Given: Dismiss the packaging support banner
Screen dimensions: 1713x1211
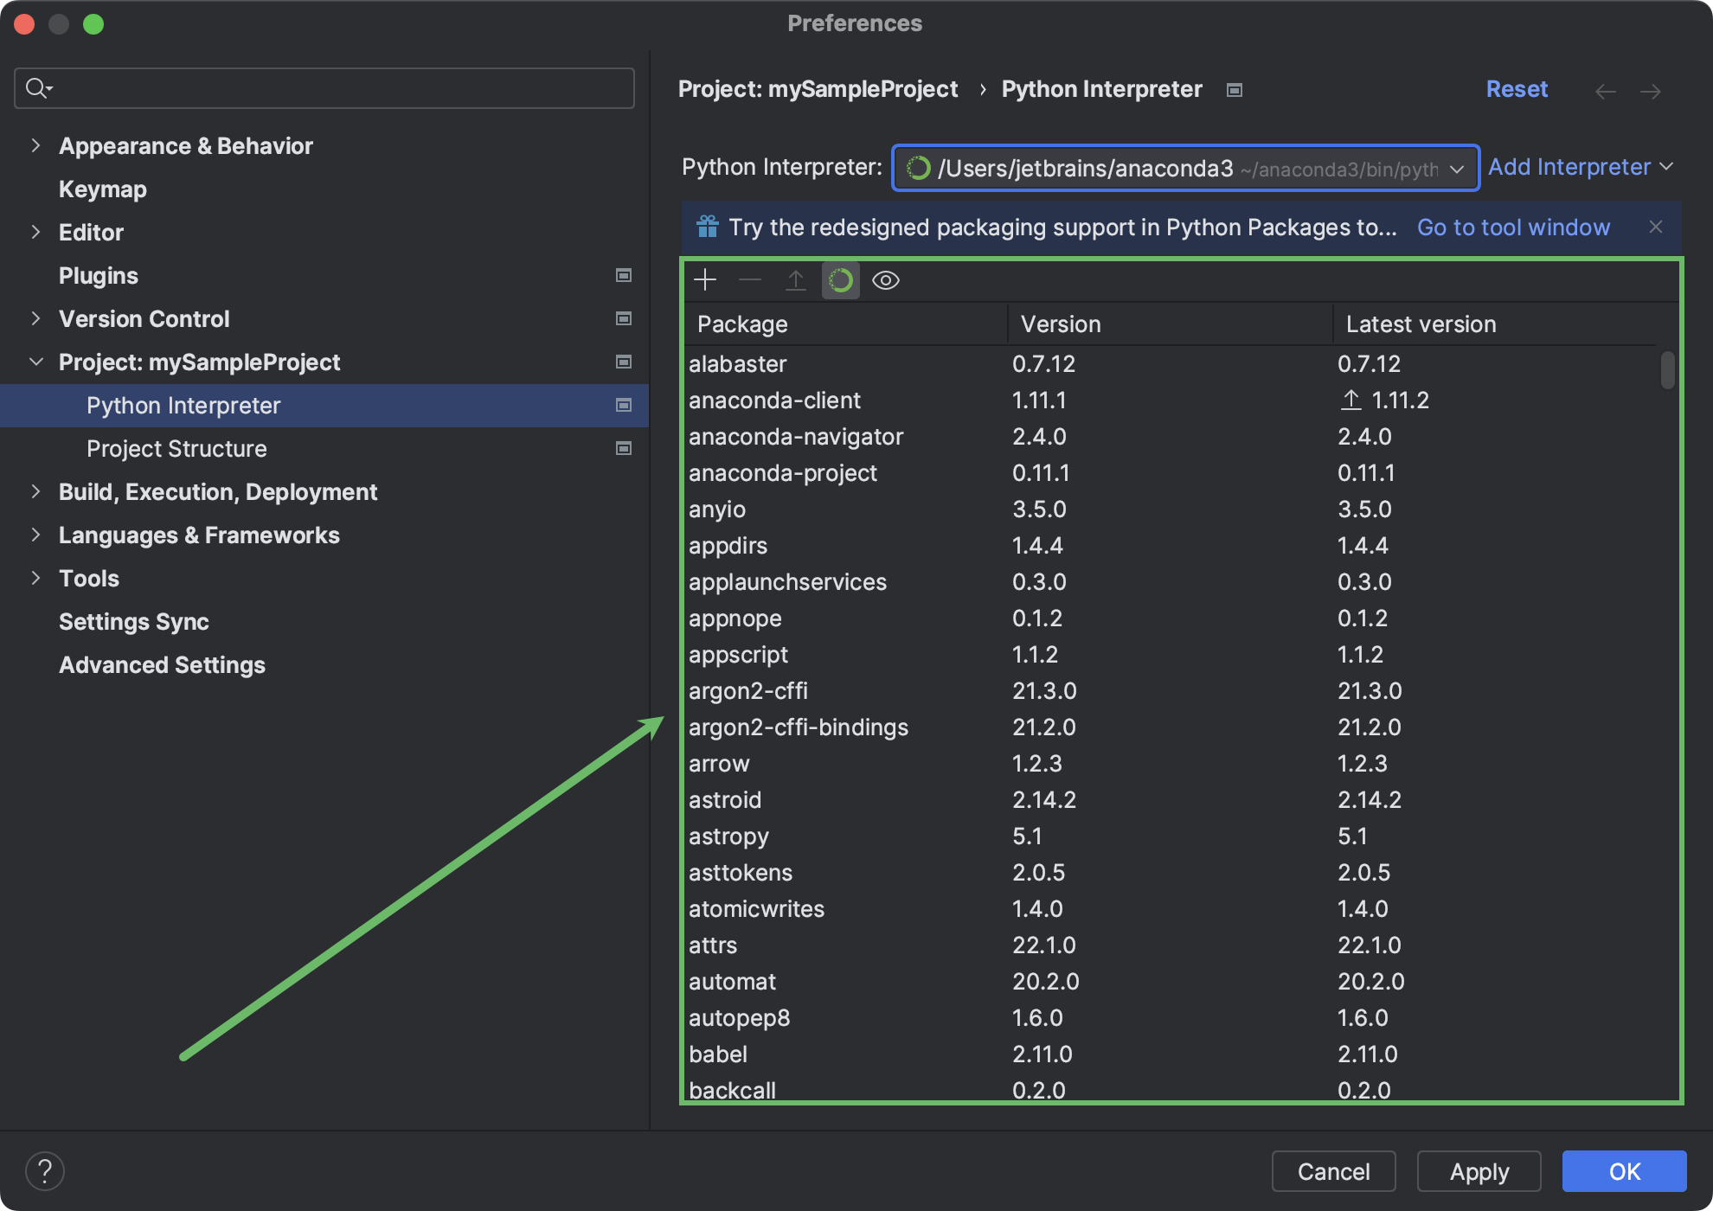Looking at the screenshot, I should 1657,227.
